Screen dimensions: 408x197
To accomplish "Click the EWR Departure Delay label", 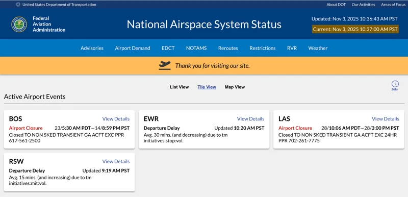I will coord(162,128).
